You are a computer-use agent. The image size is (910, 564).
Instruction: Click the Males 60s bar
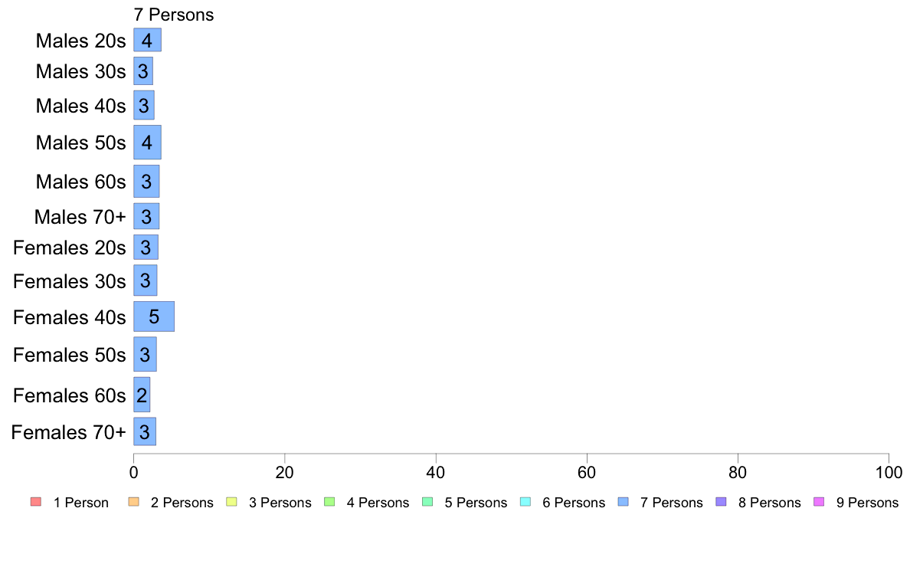pyautogui.click(x=146, y=181)
